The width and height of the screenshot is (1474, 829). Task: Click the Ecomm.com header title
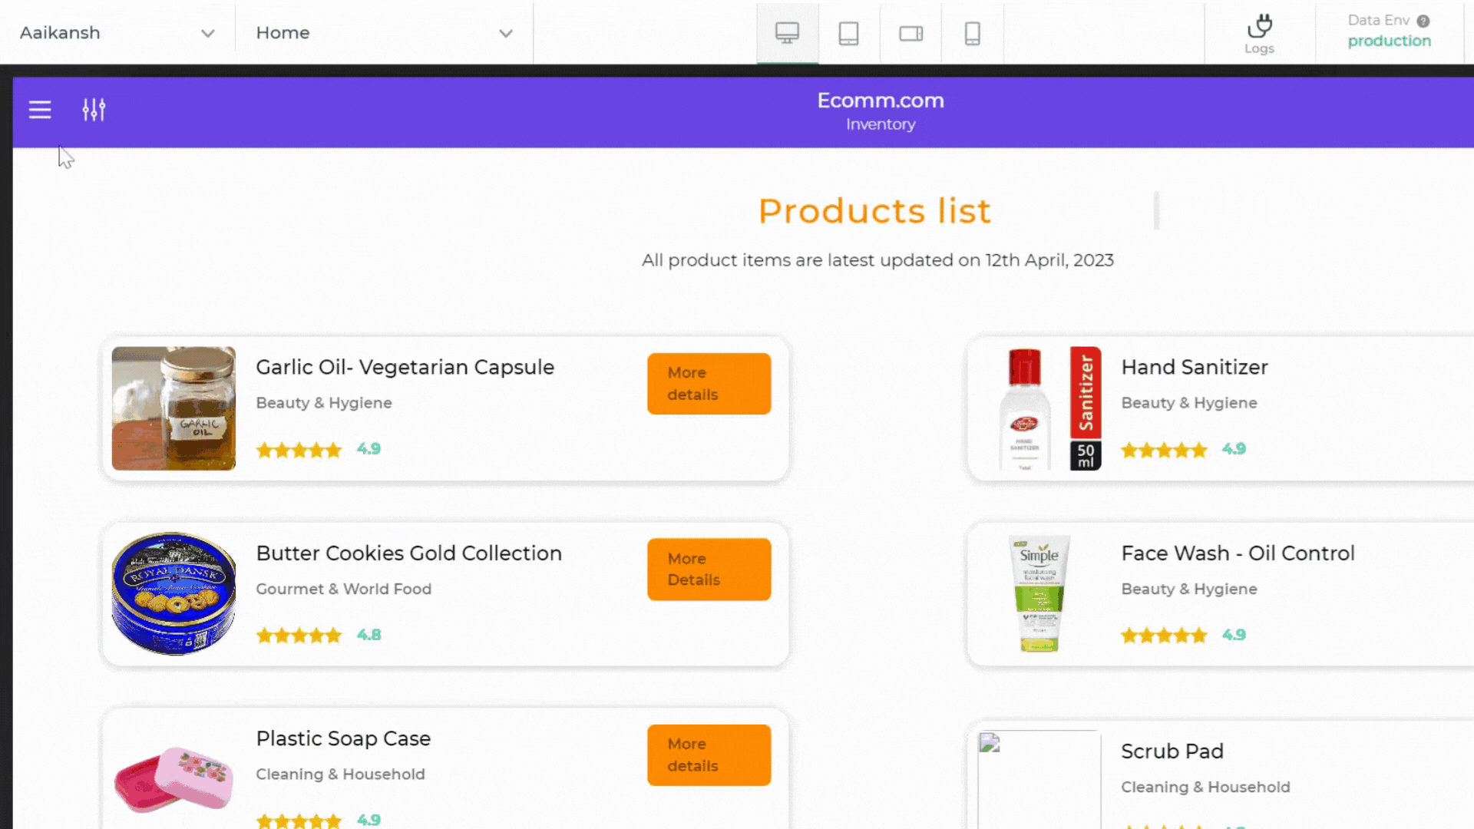[x=881, y=101]
